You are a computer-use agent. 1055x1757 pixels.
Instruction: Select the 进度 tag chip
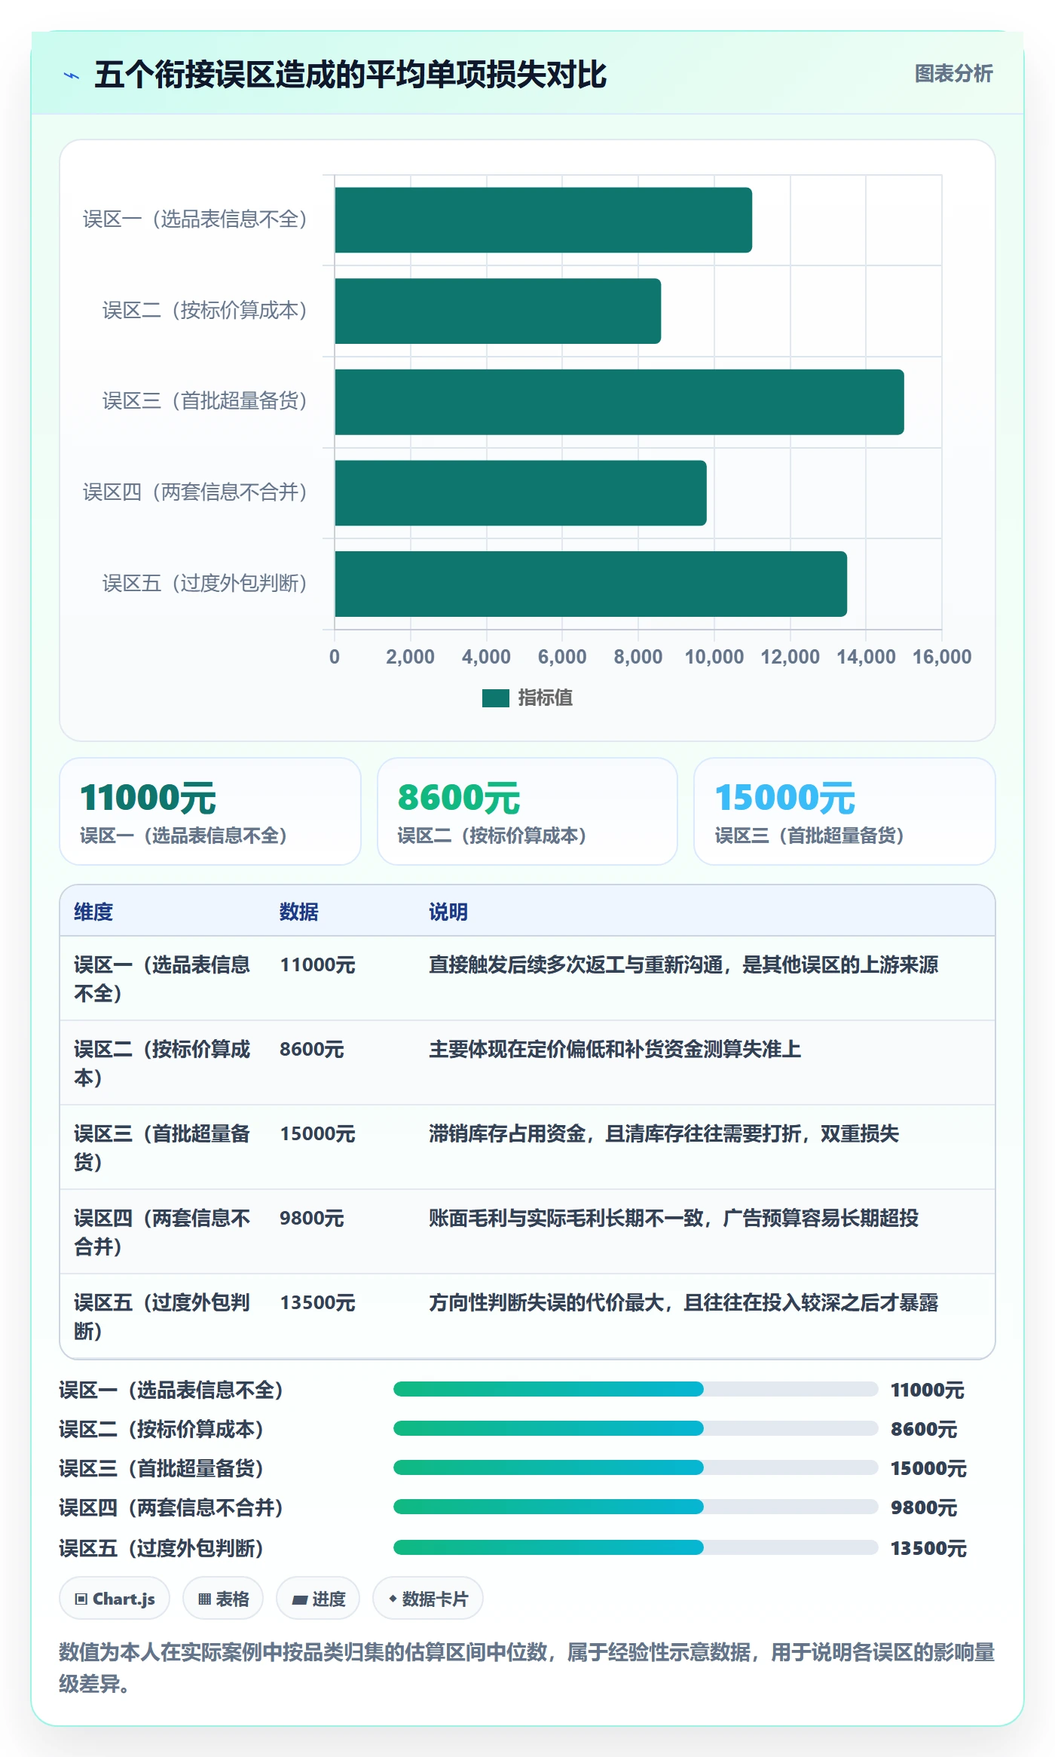pyautogui.click(x=318, y=1599)
